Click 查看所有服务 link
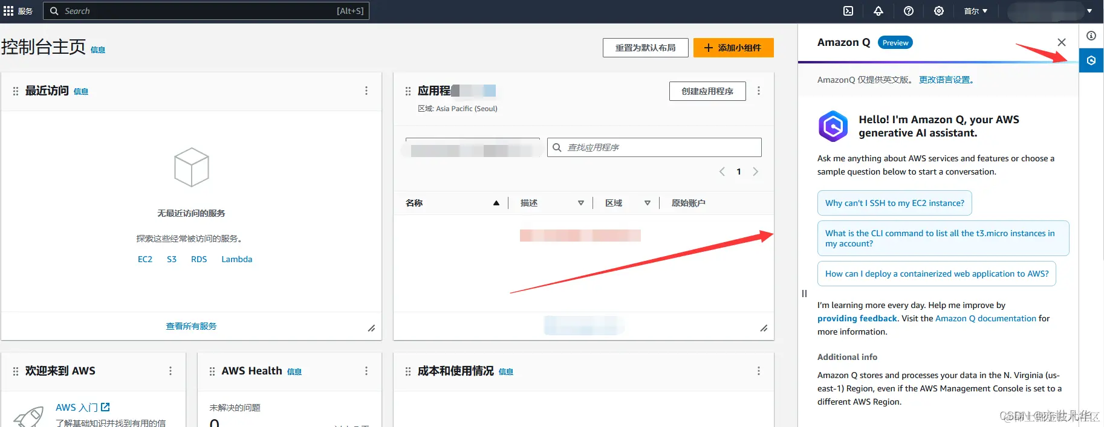 pos(191,326)
